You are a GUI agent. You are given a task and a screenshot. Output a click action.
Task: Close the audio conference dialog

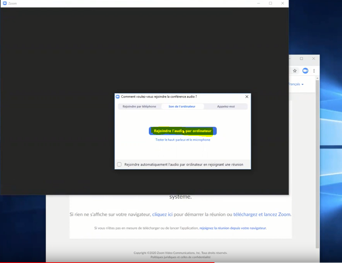click(247, 97)
